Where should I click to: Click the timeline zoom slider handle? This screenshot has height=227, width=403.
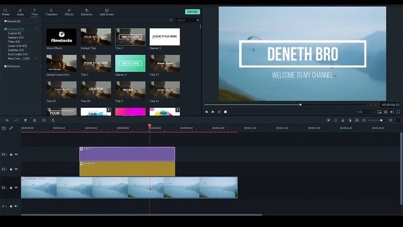pos(381,120)
